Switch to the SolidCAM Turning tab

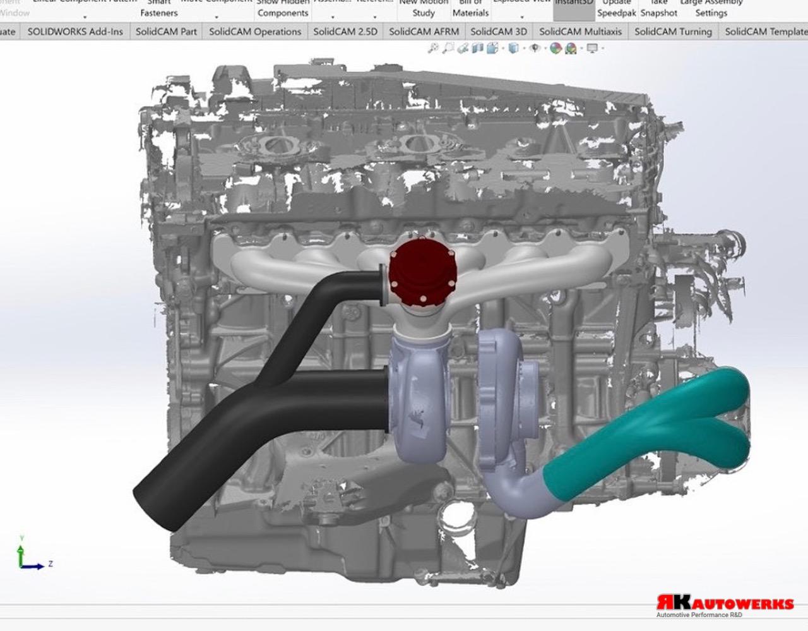point(673,31)
